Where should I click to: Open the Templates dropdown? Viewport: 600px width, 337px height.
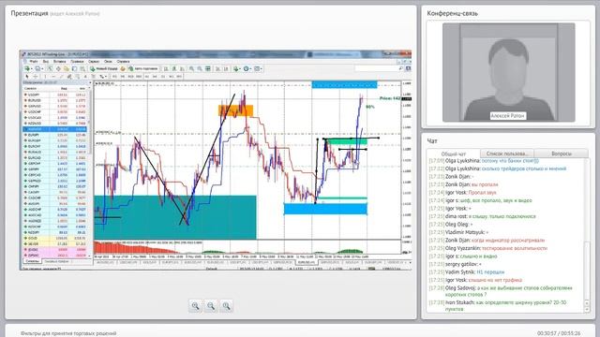pos(258,68)
